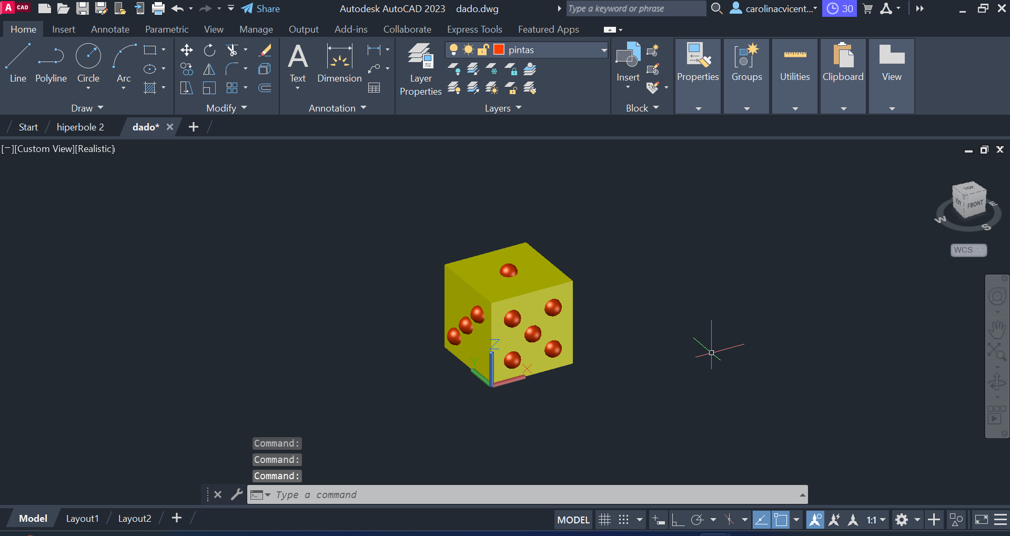The image size is (1010, 536).
Task: Switch to the Annotate ribbon tab
Action: coord(110,29)
